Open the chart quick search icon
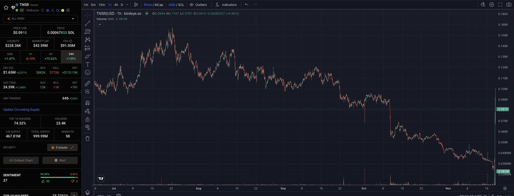 (x=483, y=5)
